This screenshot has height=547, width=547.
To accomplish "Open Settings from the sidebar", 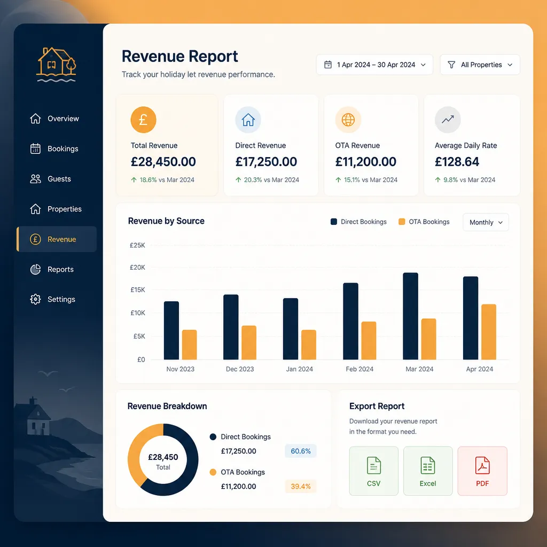I will 57,299.
